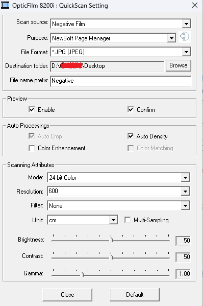Viewport: 203px width, 306px height.
Task: Enable the Multi-Sampling checkbox
Action: click(128, 220)
